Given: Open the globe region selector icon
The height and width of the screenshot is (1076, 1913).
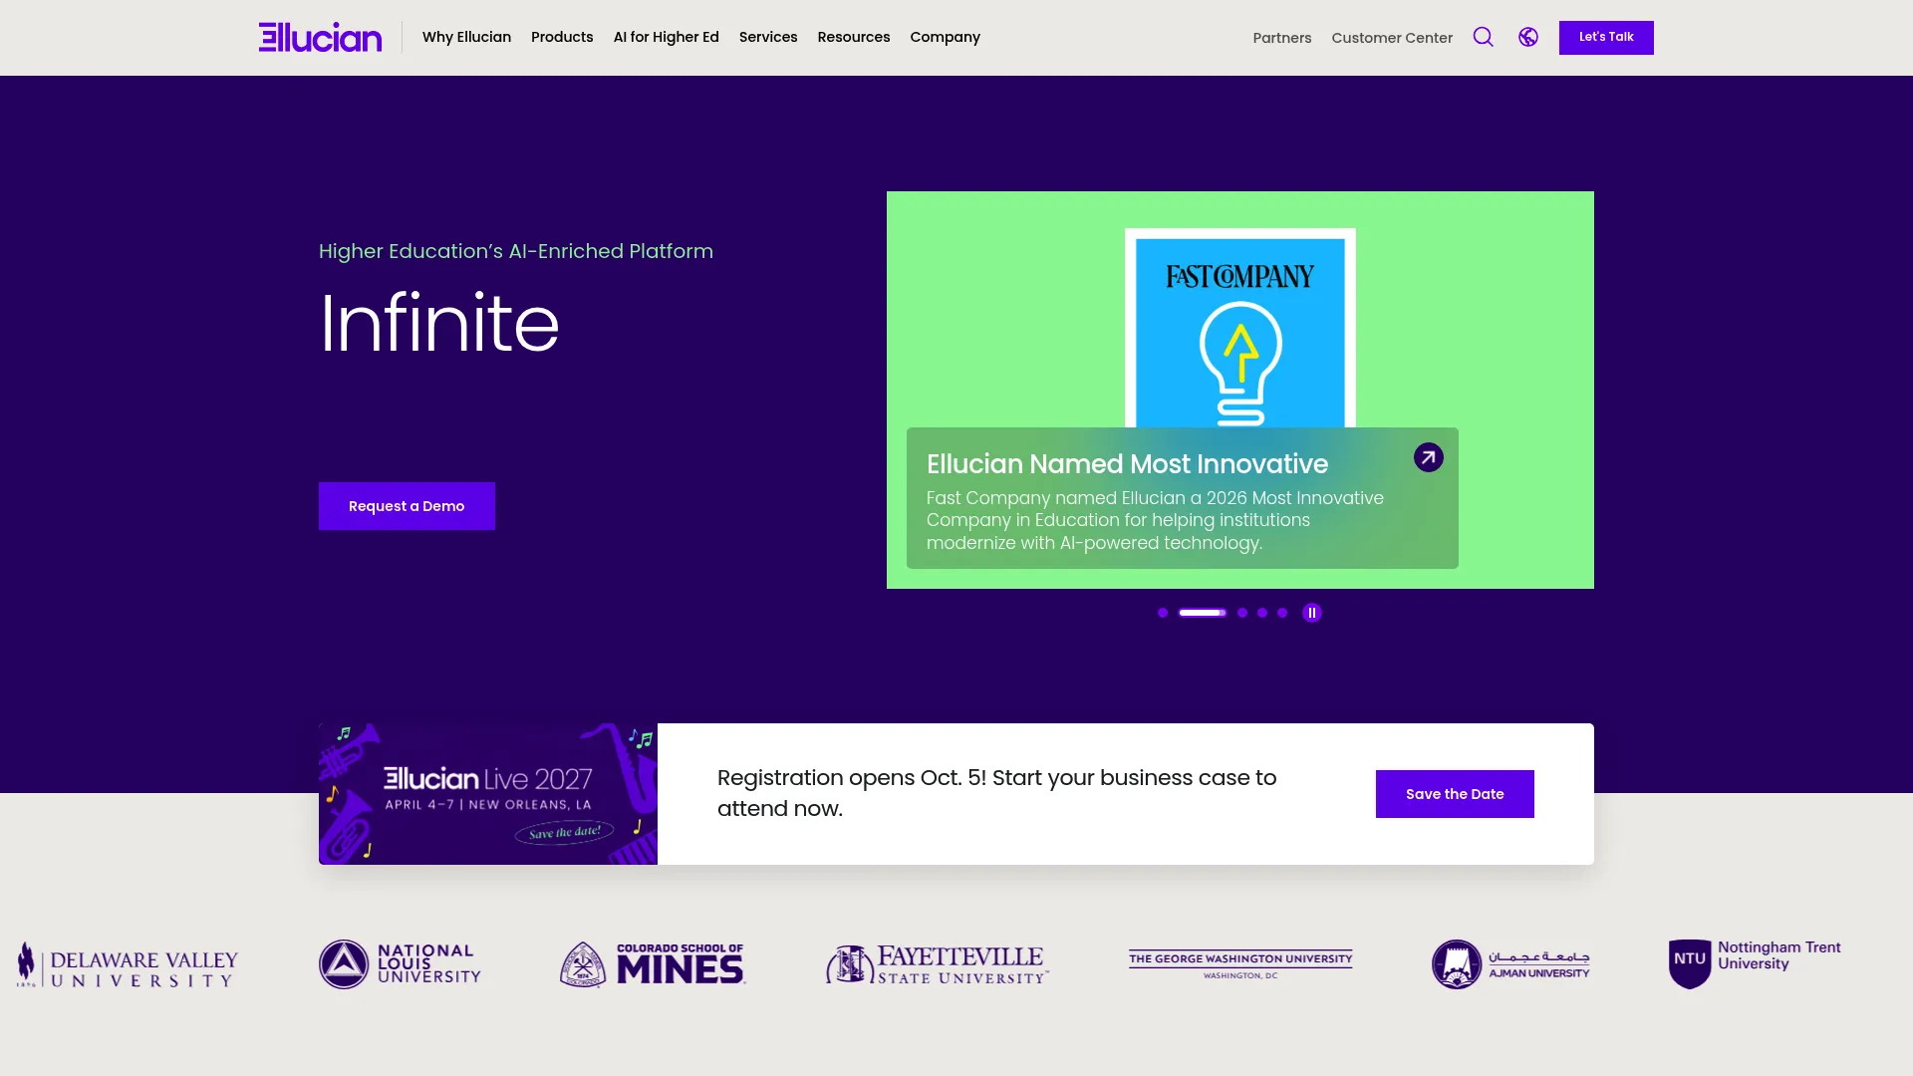Looking at the screenshot, I should (1528, 37).
